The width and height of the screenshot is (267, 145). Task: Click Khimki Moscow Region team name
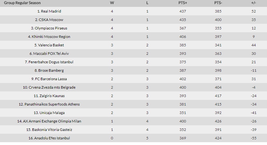(x=51, y=37)
